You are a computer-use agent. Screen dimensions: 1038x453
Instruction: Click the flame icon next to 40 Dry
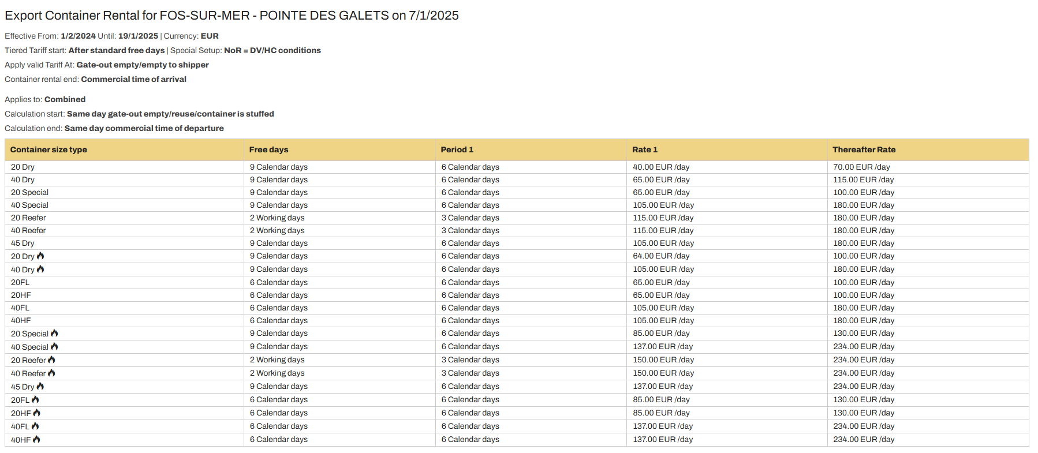tap(40, 269)
